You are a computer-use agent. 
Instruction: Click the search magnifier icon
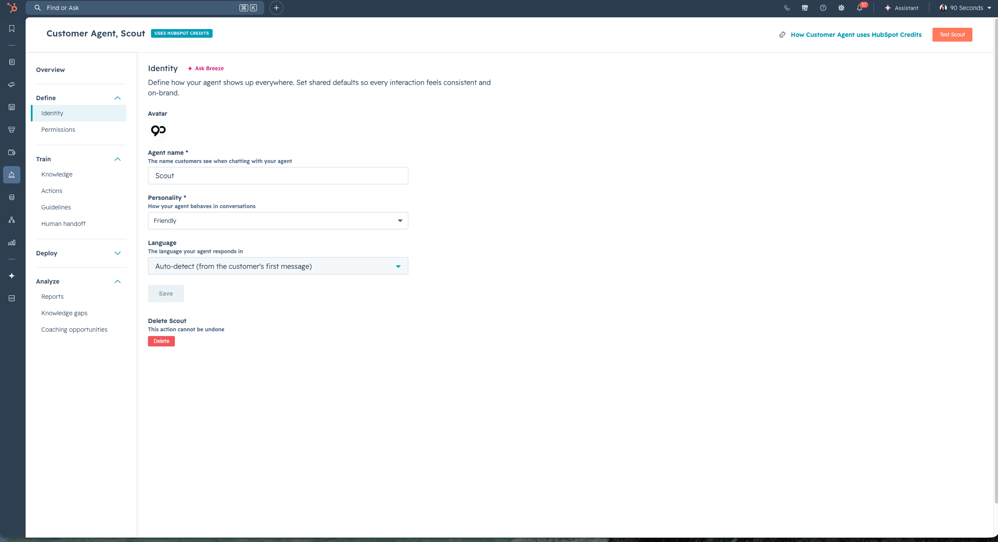pos(38,8)
